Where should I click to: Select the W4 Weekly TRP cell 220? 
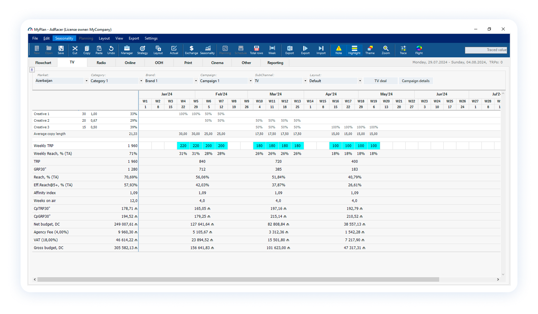183,146
